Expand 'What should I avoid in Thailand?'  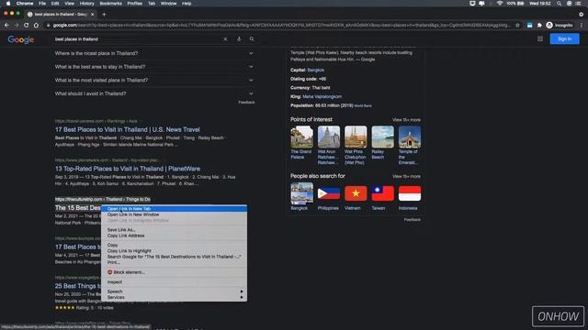[154, 93]
